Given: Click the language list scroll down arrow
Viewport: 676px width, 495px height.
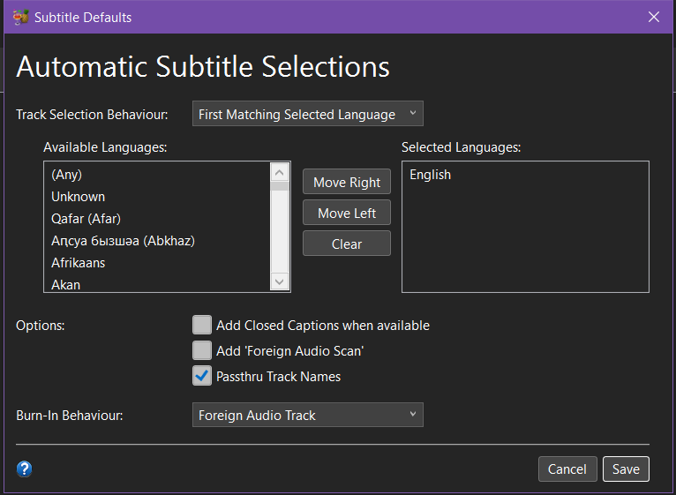Looking at the screenshot, I should (x=280, y=281).
